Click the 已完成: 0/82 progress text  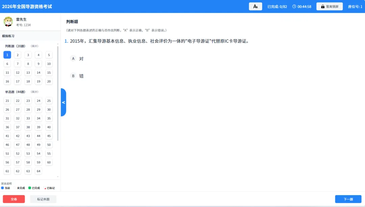277,6
